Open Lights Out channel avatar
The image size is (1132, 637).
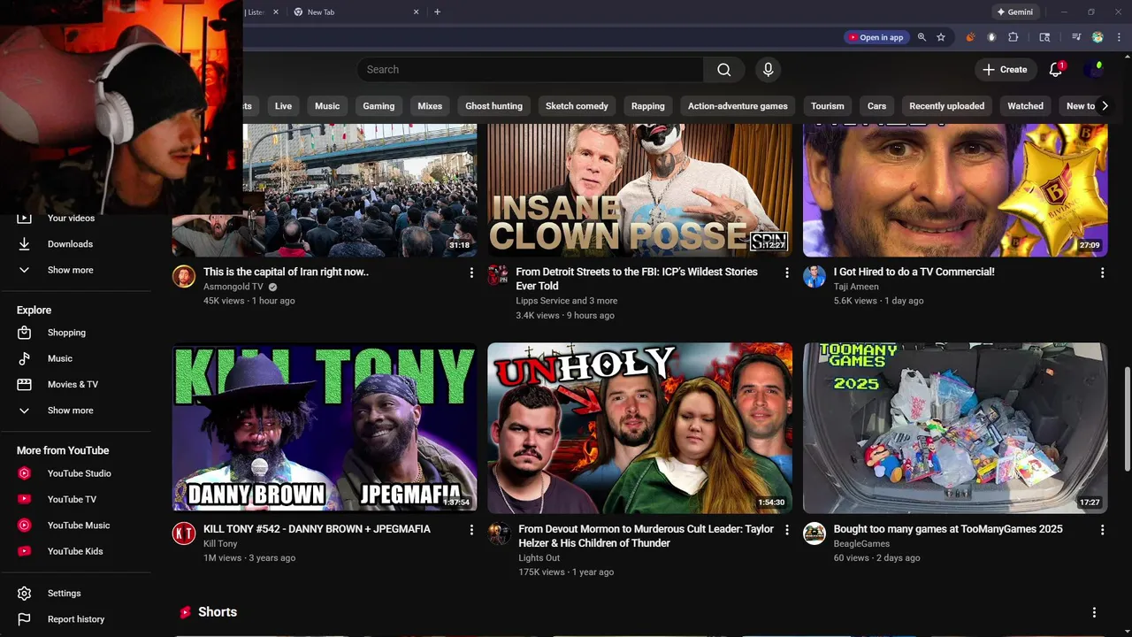pyautogui.click(x=499, y=533)
